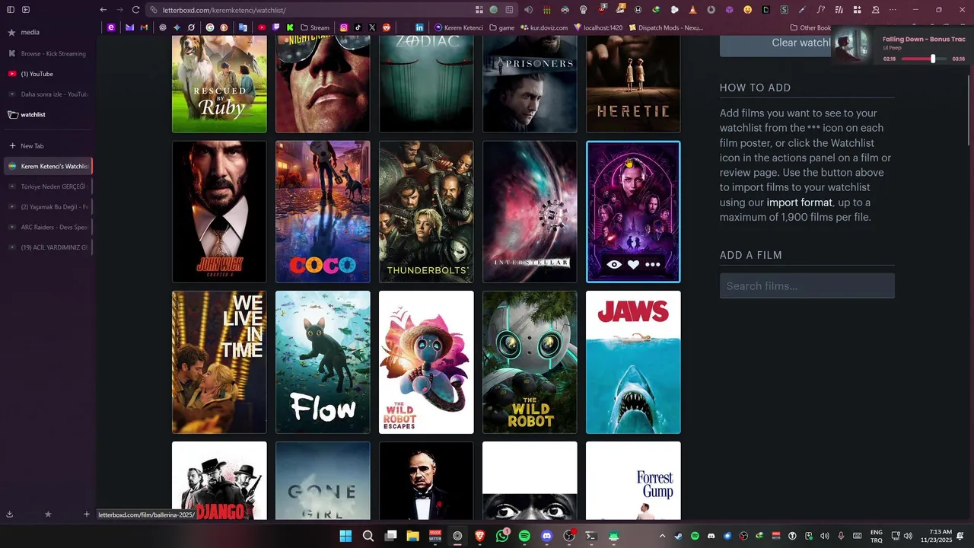Click the Falling Down album art thumbnail
The image size is (974, 548).
[853, 46]
